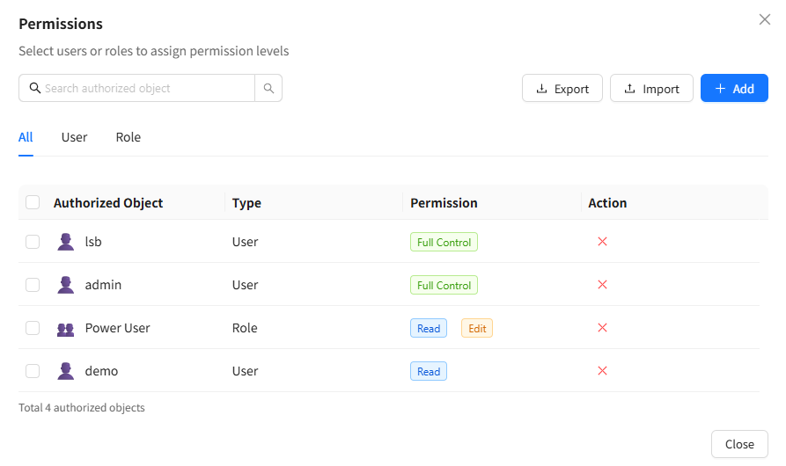This screenshot has height=466, width=786.
Task: Toggle the select-all checkbox in table header
Action: coord(33,202)
